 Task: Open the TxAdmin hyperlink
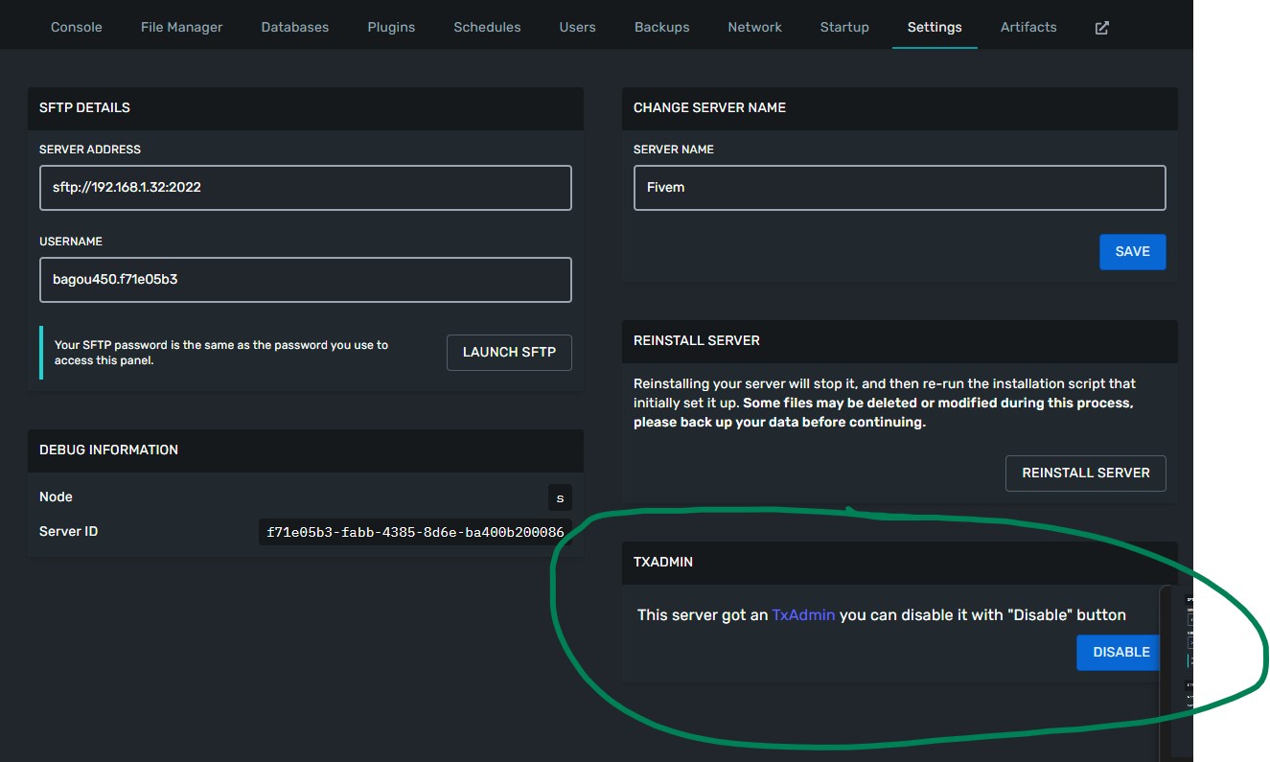click(803, 614)
